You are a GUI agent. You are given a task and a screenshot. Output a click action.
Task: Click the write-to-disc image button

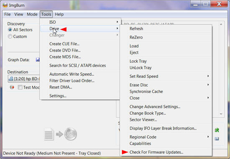point(61,134)
